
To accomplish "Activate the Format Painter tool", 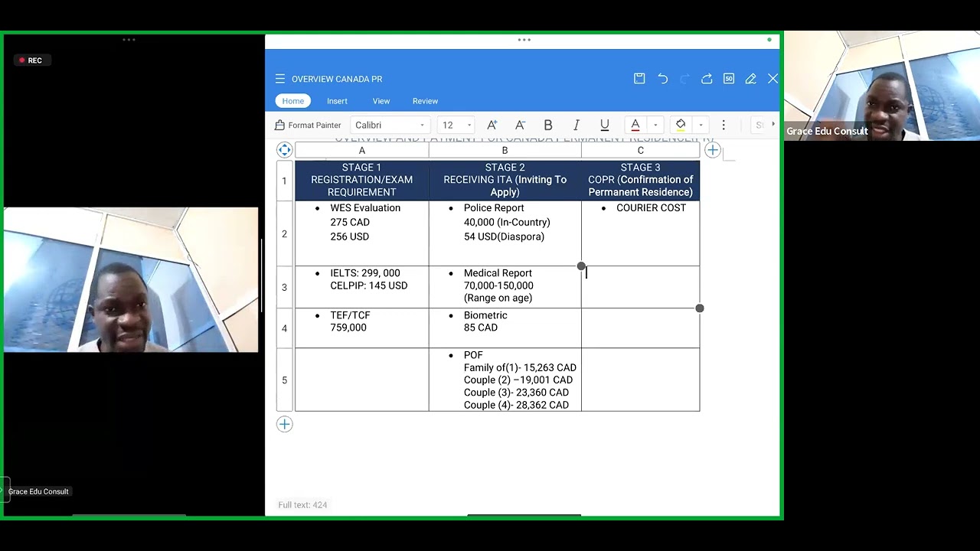I will coord(308,125).
